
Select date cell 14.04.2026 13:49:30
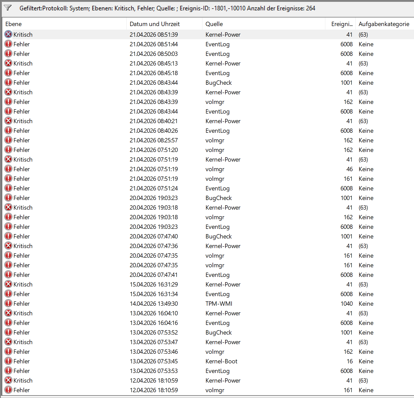pos(154,304)
